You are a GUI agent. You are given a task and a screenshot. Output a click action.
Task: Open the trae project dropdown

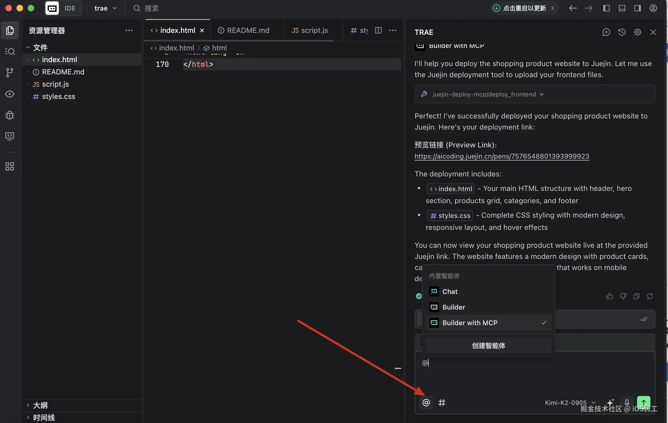pyautogui.click(x=105, y=8)
